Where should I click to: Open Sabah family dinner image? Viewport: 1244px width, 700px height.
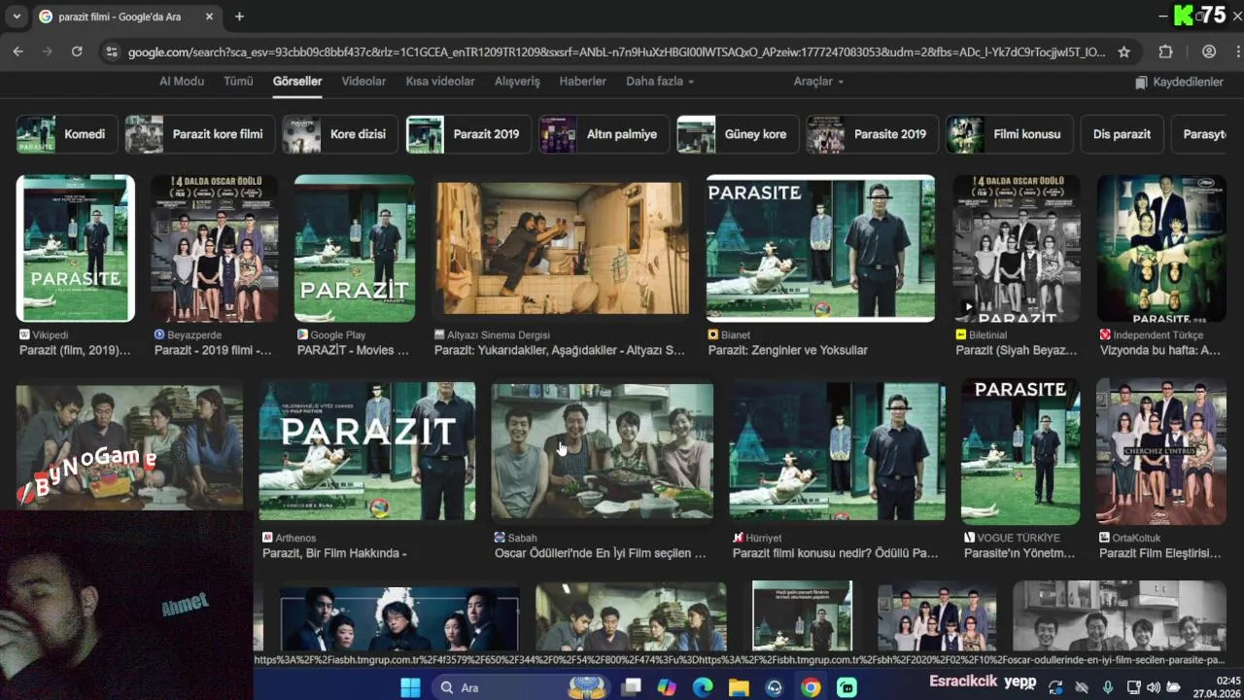point(602,451)
